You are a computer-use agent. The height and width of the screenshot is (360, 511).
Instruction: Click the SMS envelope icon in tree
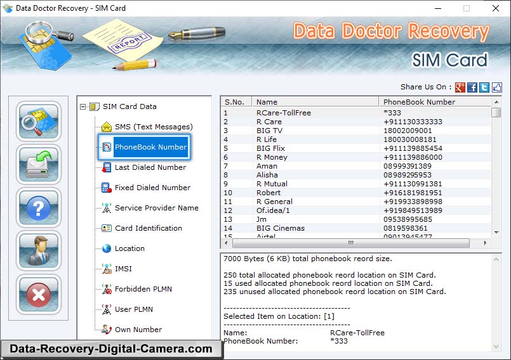pos(107,127)
